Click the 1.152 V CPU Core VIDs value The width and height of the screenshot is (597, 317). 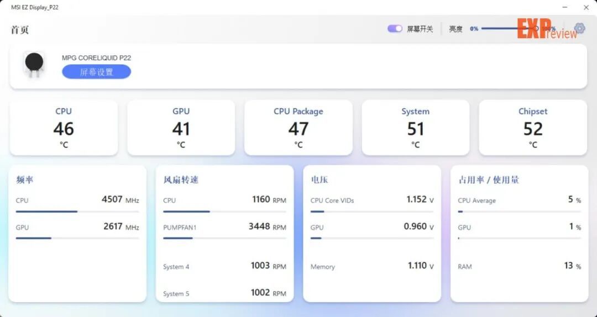[x=420, y=199]
